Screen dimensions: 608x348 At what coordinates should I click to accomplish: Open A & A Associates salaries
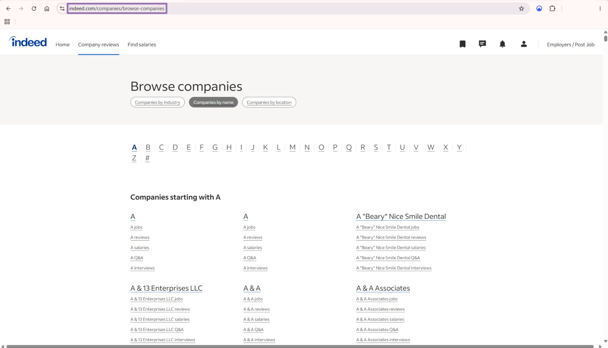(380, 319)
